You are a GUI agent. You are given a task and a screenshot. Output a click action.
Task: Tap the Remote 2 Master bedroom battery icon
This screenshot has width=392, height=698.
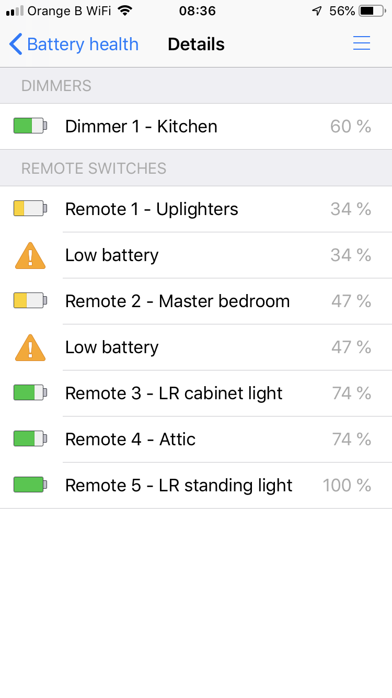tap(30, 301)
